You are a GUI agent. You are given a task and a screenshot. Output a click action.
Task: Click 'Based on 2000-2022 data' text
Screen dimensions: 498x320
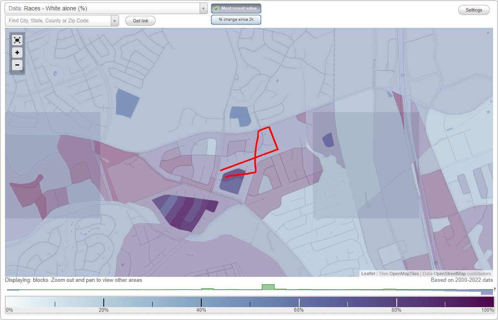462,280
